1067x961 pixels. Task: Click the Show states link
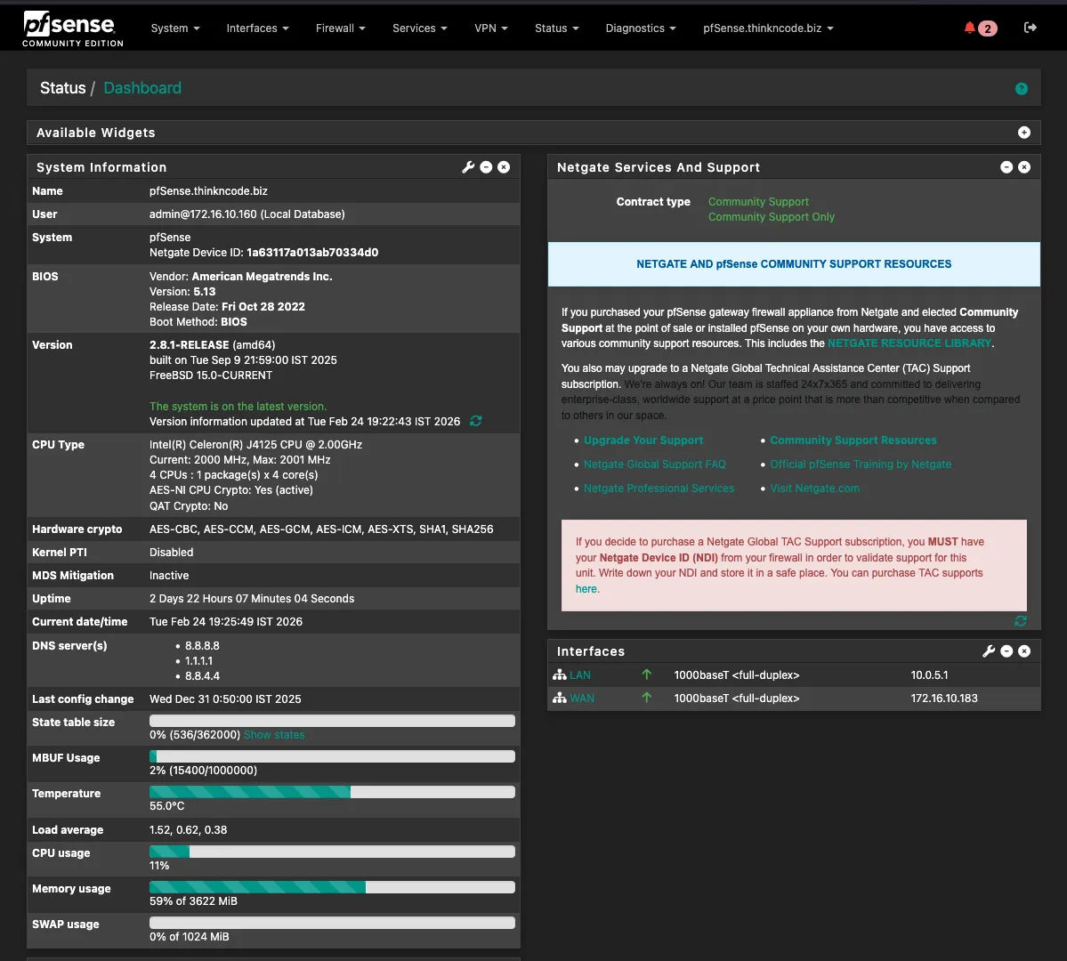point(274,735)
